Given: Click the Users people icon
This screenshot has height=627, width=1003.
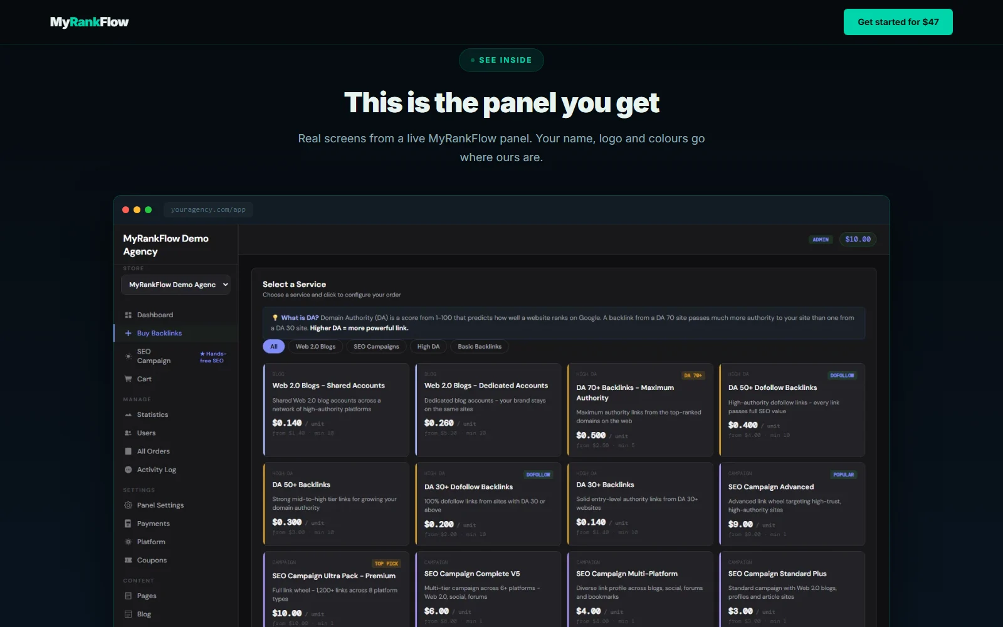Looking at the screenshot, I should pos(128,433).
